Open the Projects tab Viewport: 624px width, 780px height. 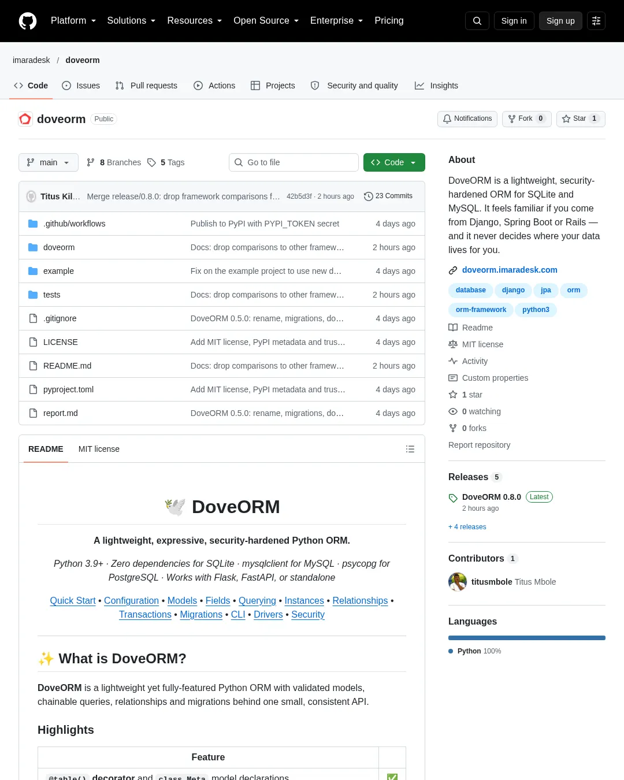coord(273,86)
